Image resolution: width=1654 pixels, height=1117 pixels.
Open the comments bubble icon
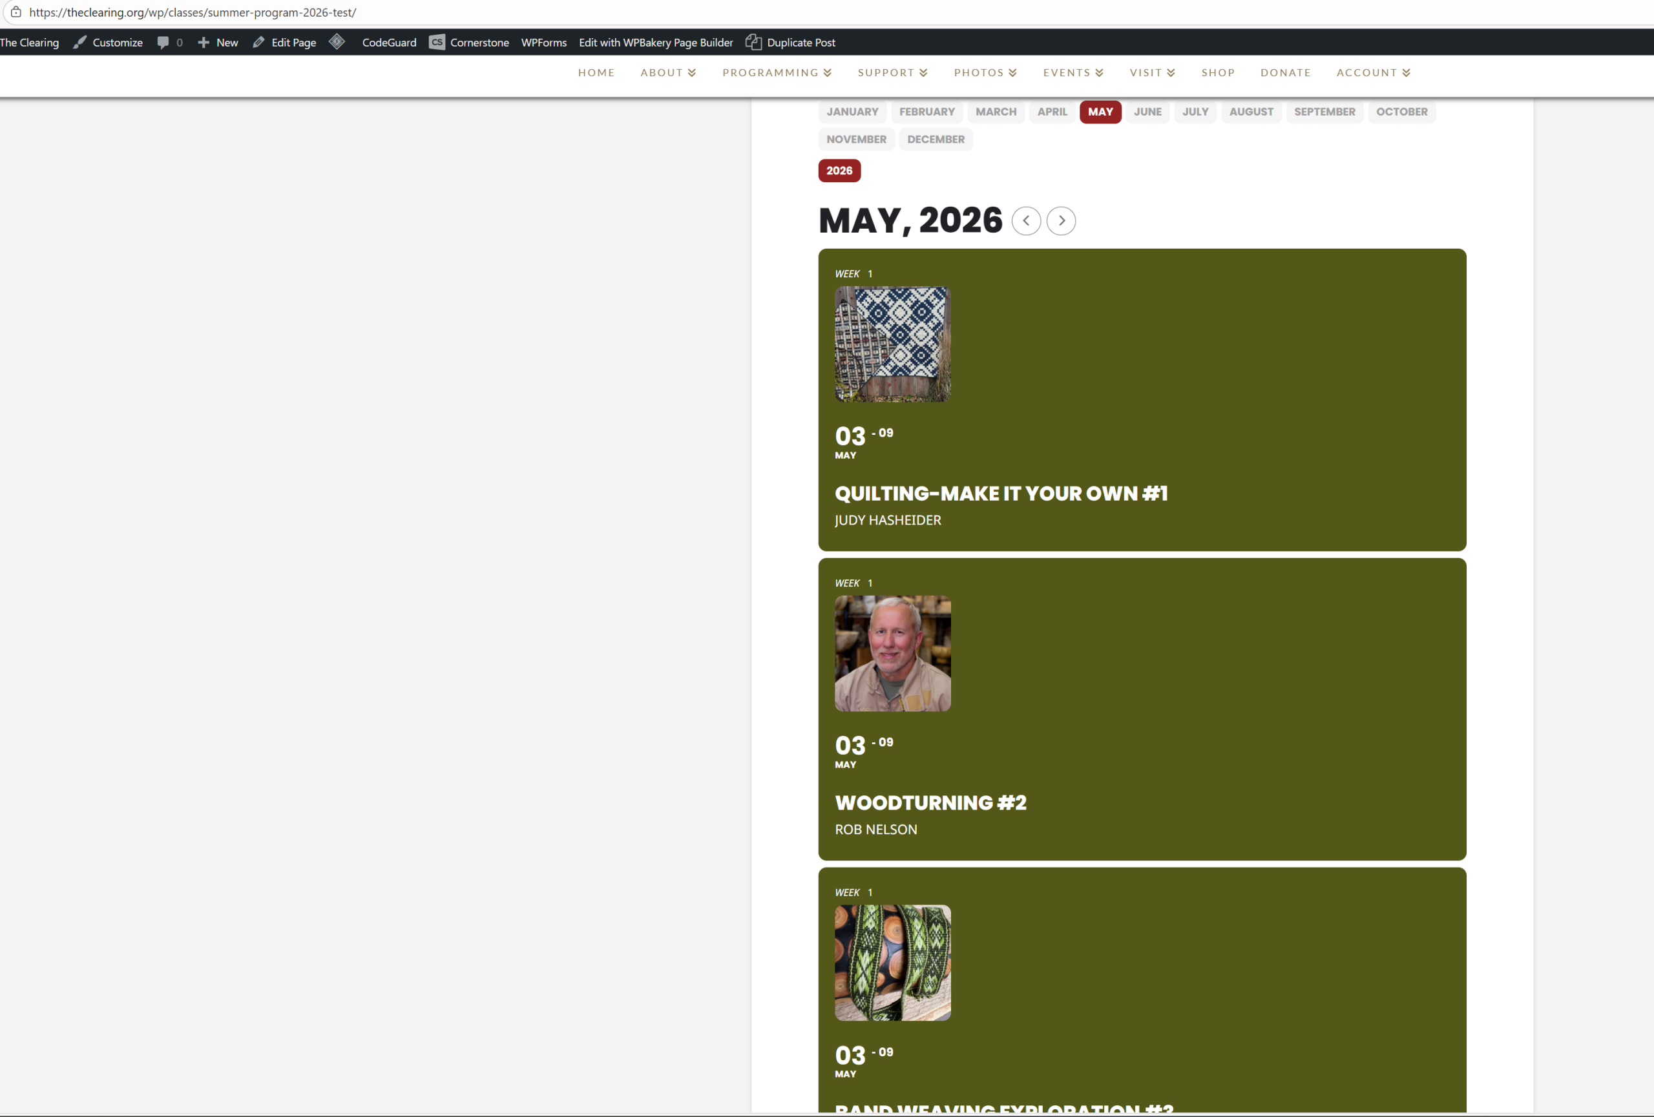click(163, 43)
